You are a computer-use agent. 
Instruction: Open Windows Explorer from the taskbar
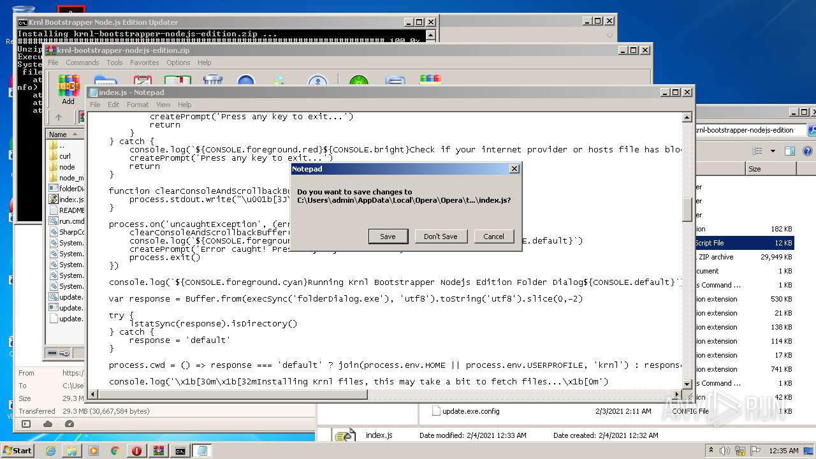click(72, 451)
